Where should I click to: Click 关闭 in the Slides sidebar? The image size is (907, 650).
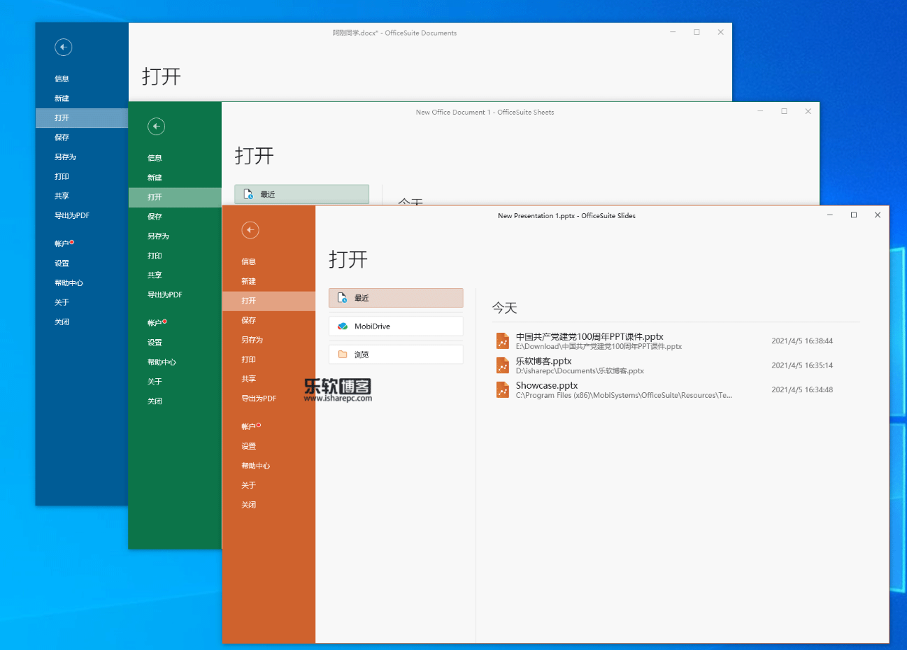tap(249, 505)
